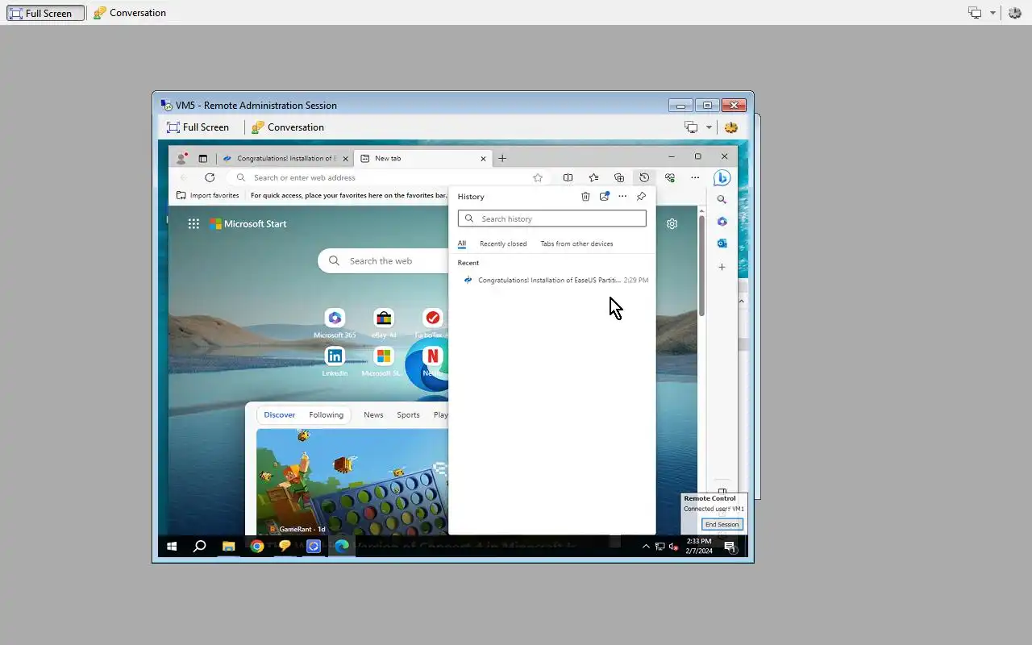
Task: Launch Chrome from the taskbar
Action: tap(257, 547)
